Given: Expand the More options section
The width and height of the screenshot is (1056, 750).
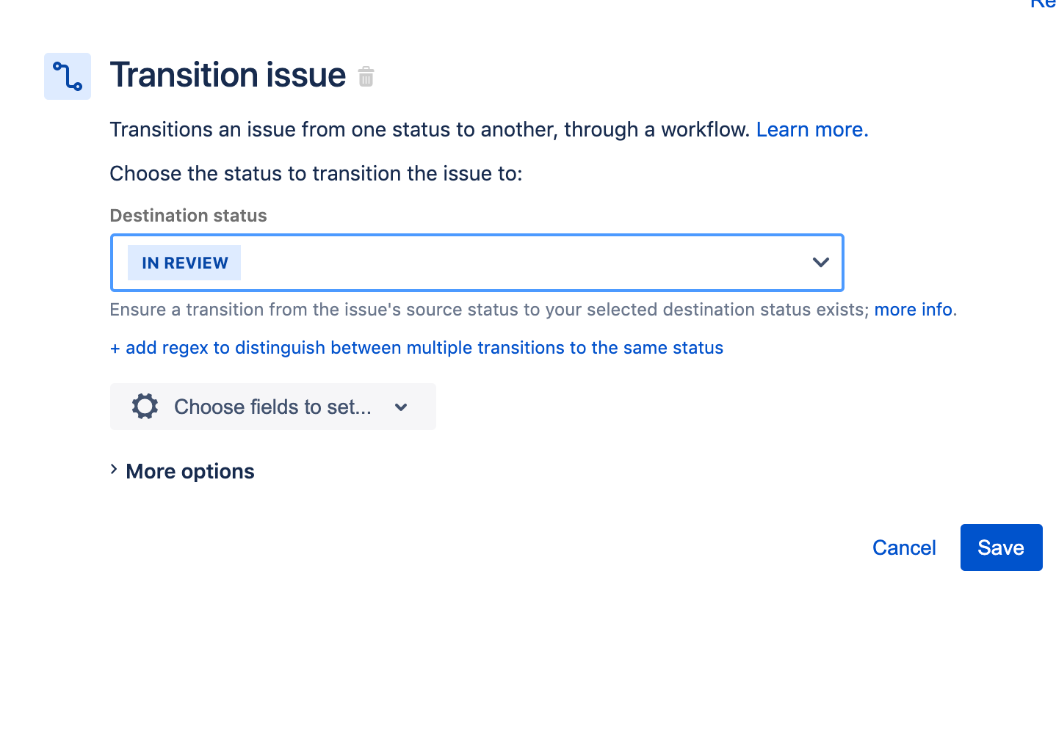Looking at the screenshot, I should pos(189,470).
